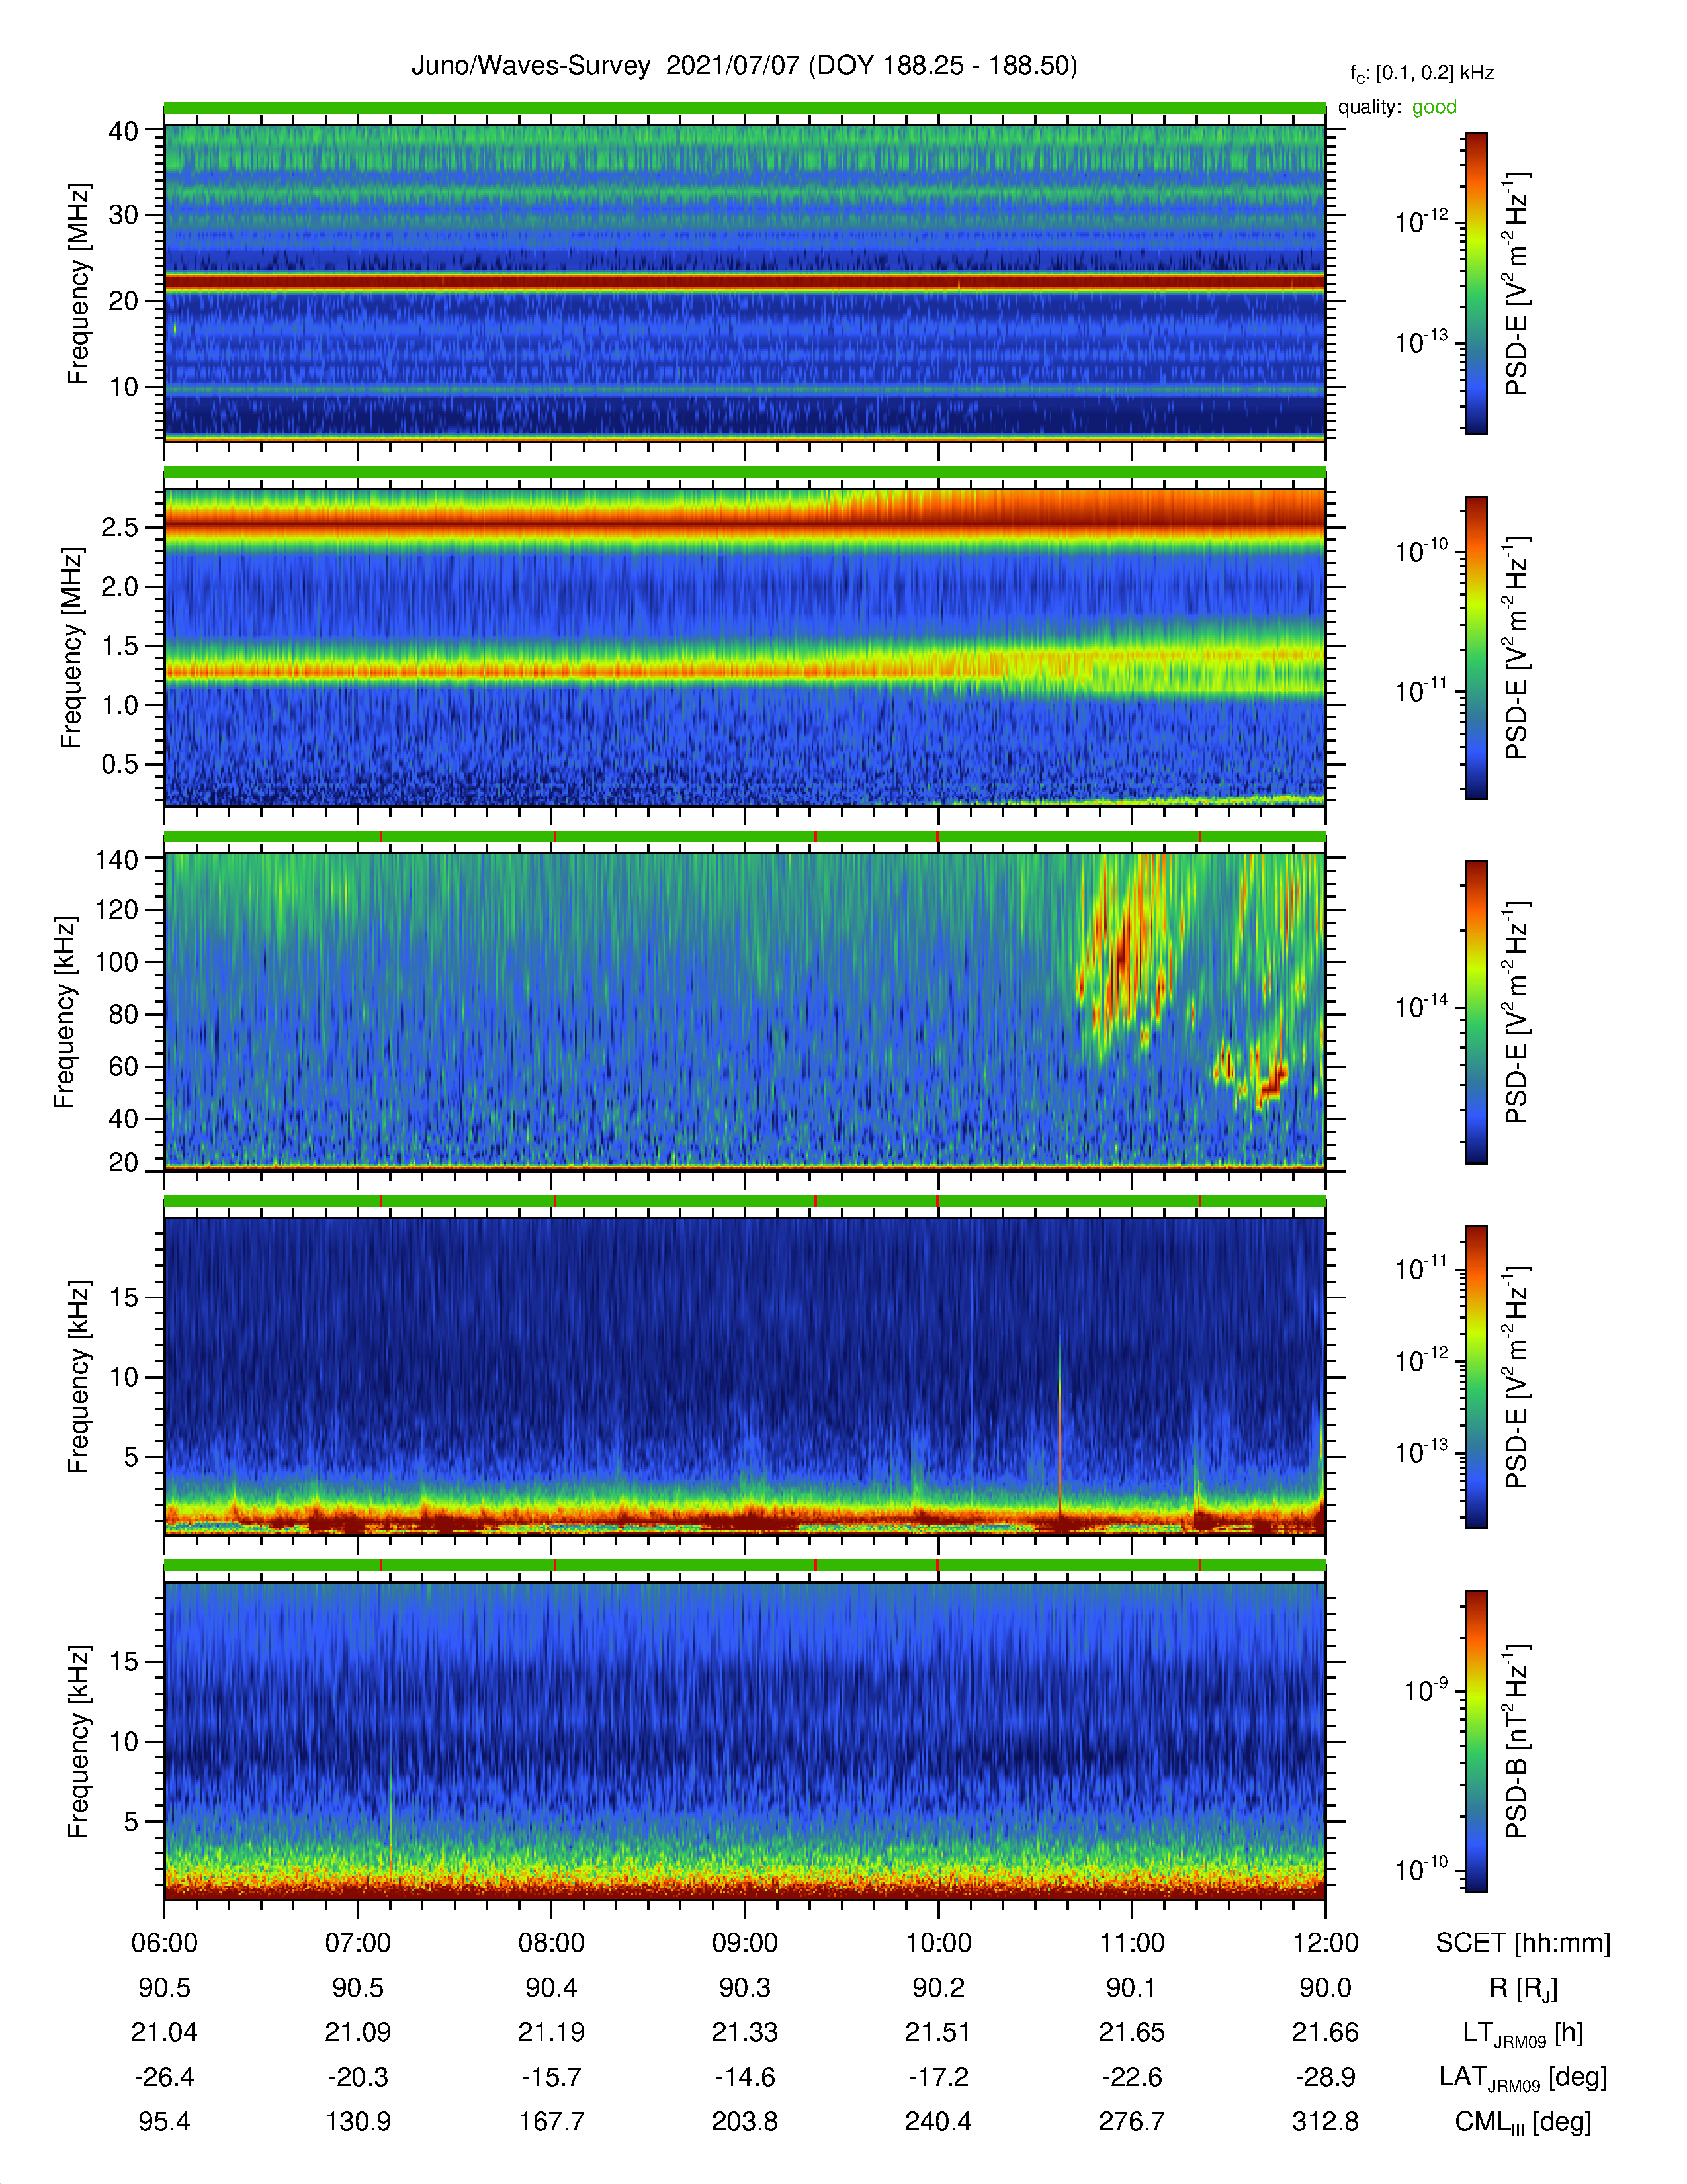1687x2184 pixels.
Task: Click the 12:00 SCET time tick label
Action: click(x=1325, y=1943)
